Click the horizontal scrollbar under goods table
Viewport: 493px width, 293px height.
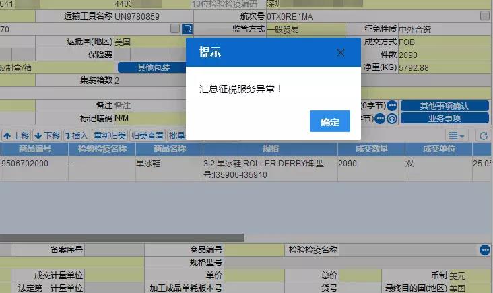(x=122, y=238)
